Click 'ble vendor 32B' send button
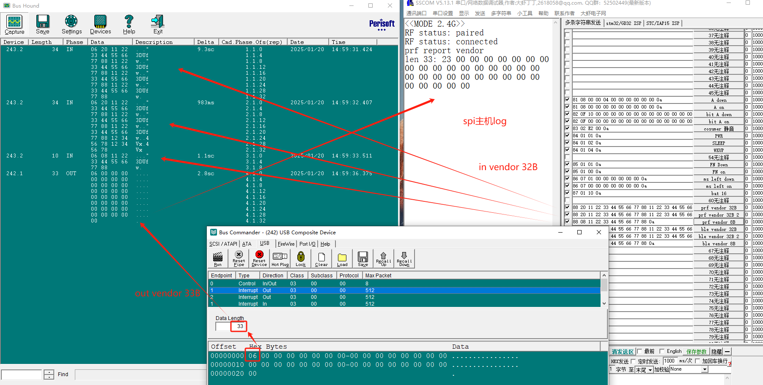The height and width of the screenshot is (385, 763). 719,229
